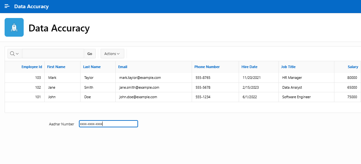Click the Data Accuracy title in top bar
361x164 pixels.
32,7
